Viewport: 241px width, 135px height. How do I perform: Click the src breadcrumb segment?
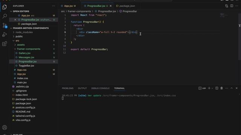click(63, 11)
